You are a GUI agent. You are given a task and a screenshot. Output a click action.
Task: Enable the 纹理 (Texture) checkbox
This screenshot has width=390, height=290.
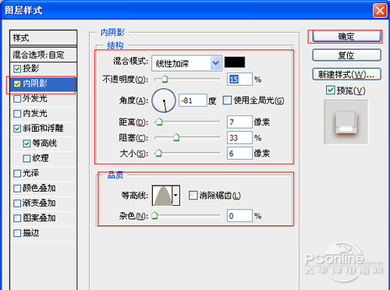(x=27, y=158)
